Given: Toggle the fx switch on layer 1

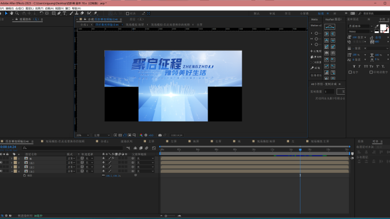Looking at the screenshot, I should coord(113,159).
